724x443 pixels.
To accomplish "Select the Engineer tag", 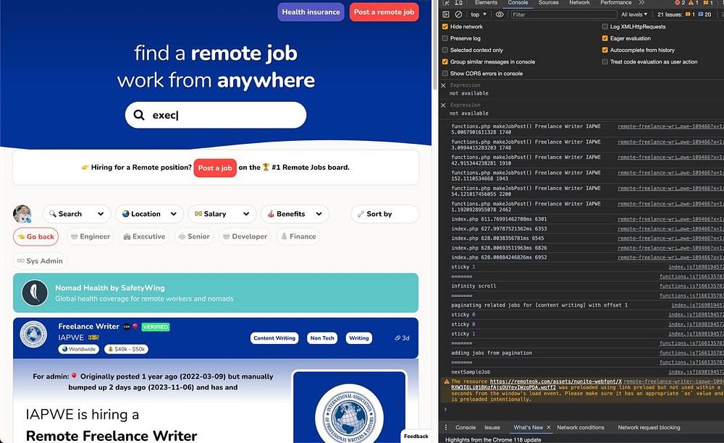I will pyautogui.click(x=90, y=236).
